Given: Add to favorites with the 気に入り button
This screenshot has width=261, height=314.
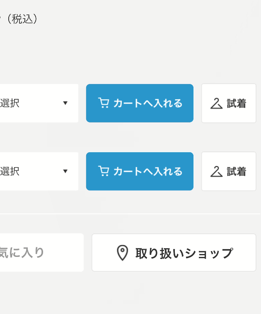Looking at the screenshot, I should (42, 252).
